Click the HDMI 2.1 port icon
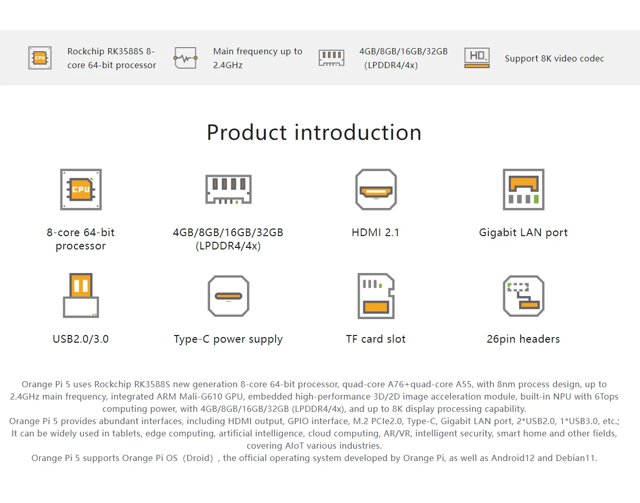 coord(376,190)
